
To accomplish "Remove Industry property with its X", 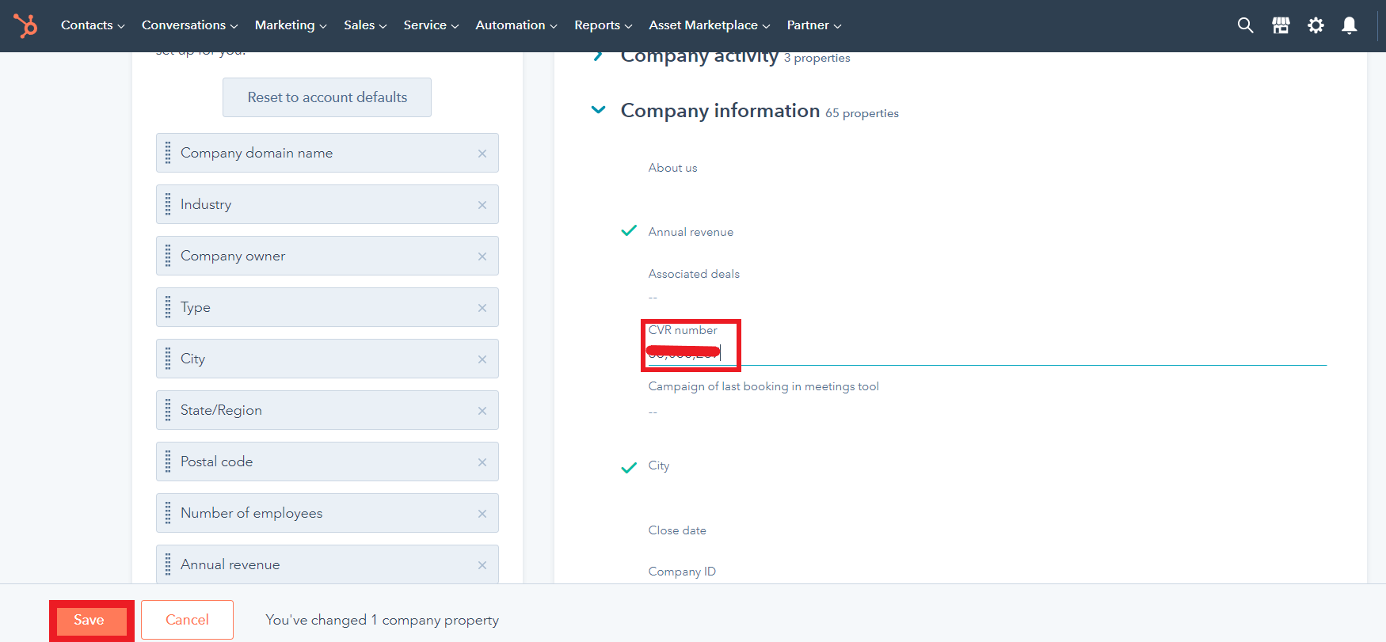I will pyautogui.click(x=482, y=205).
